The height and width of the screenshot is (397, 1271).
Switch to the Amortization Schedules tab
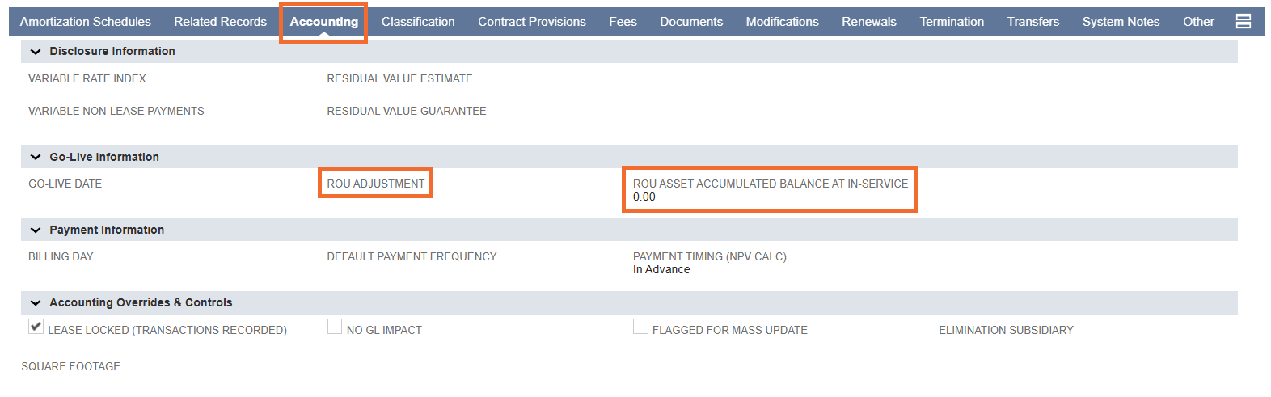pyautogui.click(x=86, y=22)
